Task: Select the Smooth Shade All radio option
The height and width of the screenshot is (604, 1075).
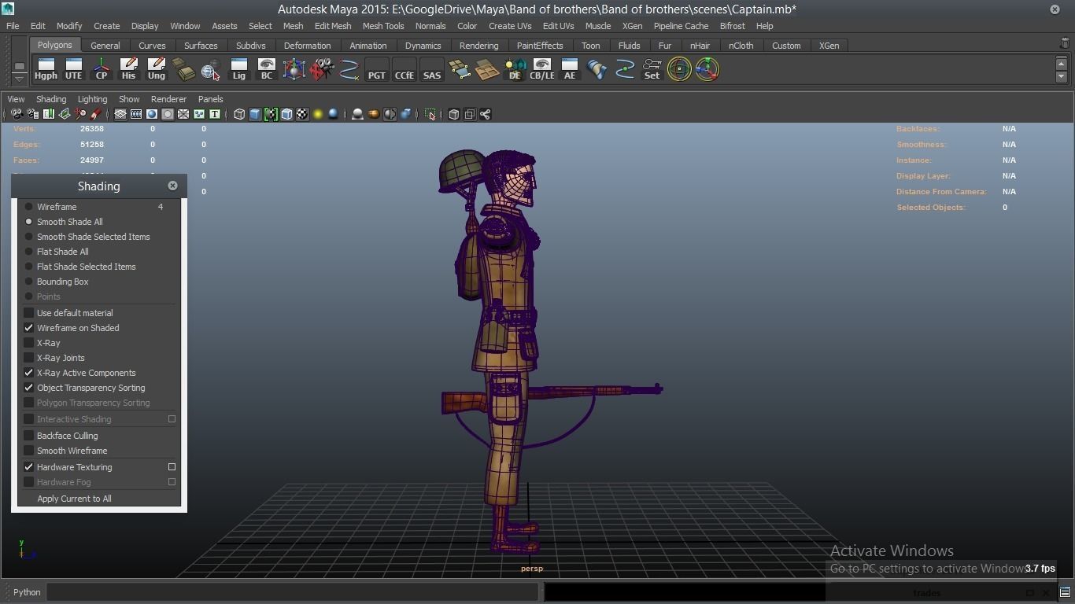Action: pos(69,222)
